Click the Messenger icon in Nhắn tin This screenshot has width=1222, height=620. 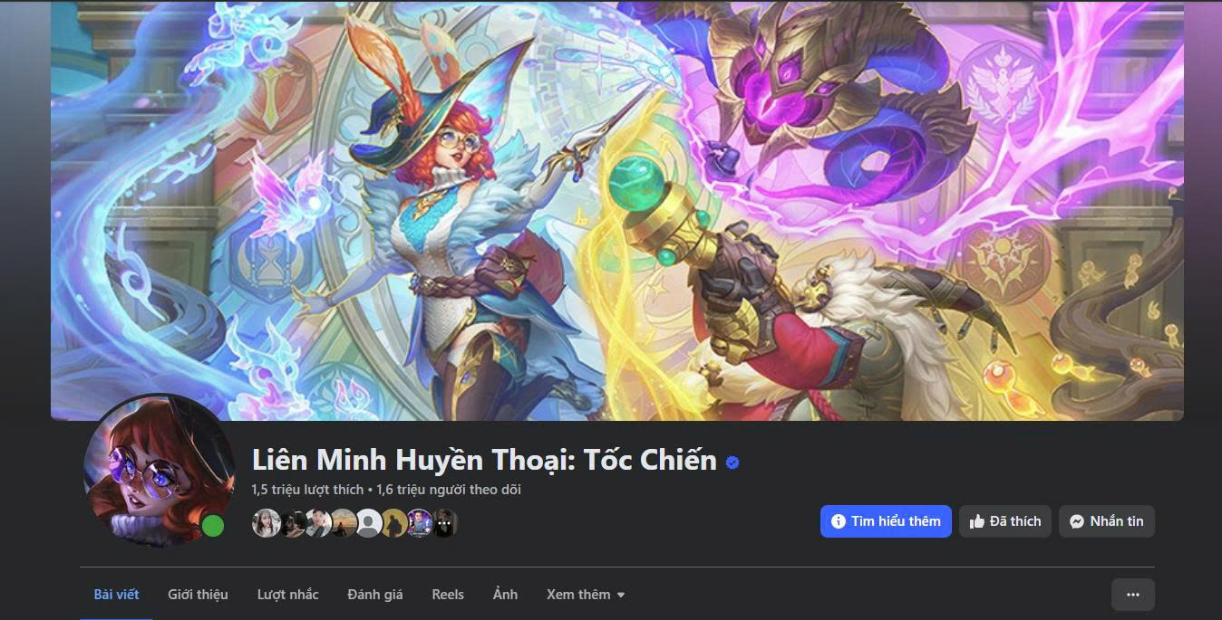[1077, 521]
